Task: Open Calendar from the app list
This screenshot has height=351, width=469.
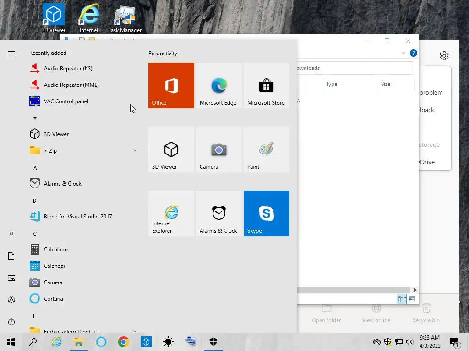Action: (x=83, y=266)
